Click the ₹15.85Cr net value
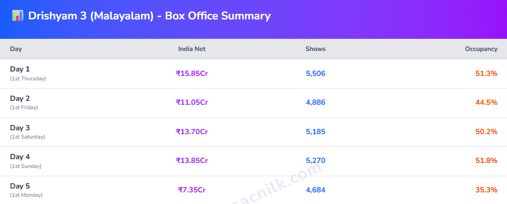 192,73
